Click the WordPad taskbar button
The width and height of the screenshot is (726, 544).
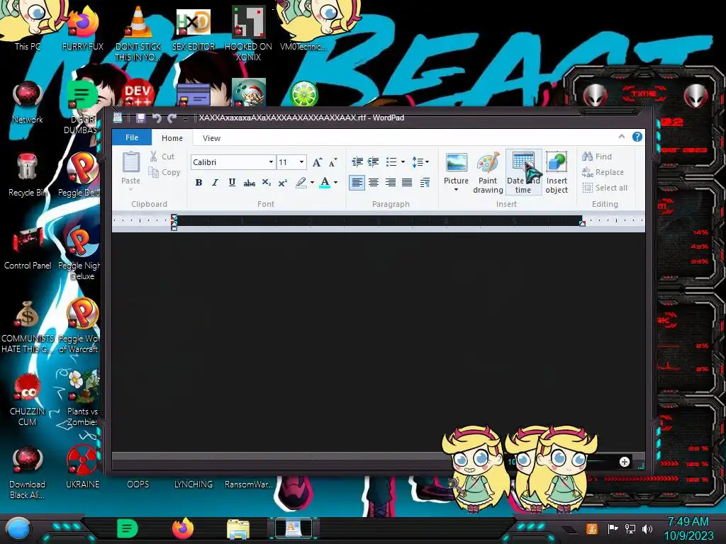point(293,528)
